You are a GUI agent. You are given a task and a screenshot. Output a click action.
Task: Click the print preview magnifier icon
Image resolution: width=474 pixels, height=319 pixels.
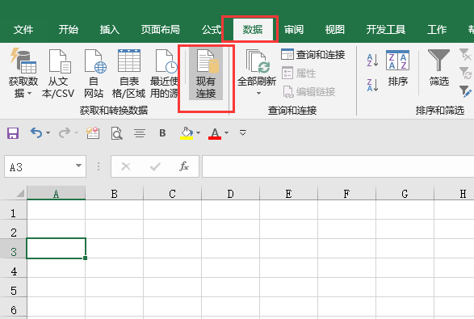pyautogui.click(x=116, y=133)
